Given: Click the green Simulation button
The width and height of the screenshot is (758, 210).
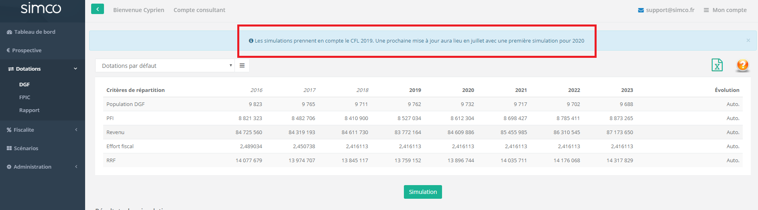Looking at the screenshot, I should coord(423,192).
